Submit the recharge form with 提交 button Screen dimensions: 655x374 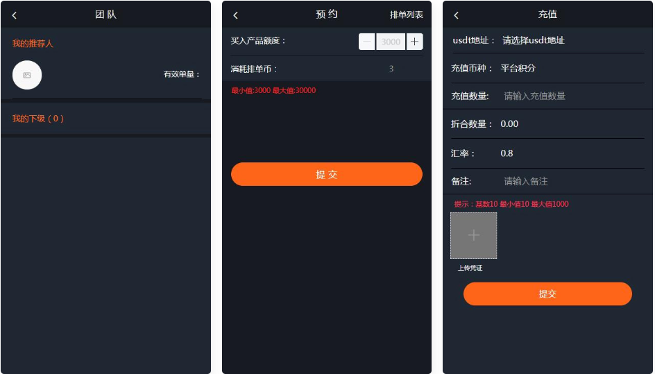click(547, 294)
